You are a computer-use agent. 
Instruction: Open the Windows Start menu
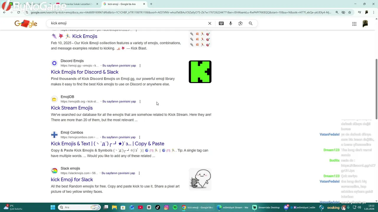(x=53, y=207)
